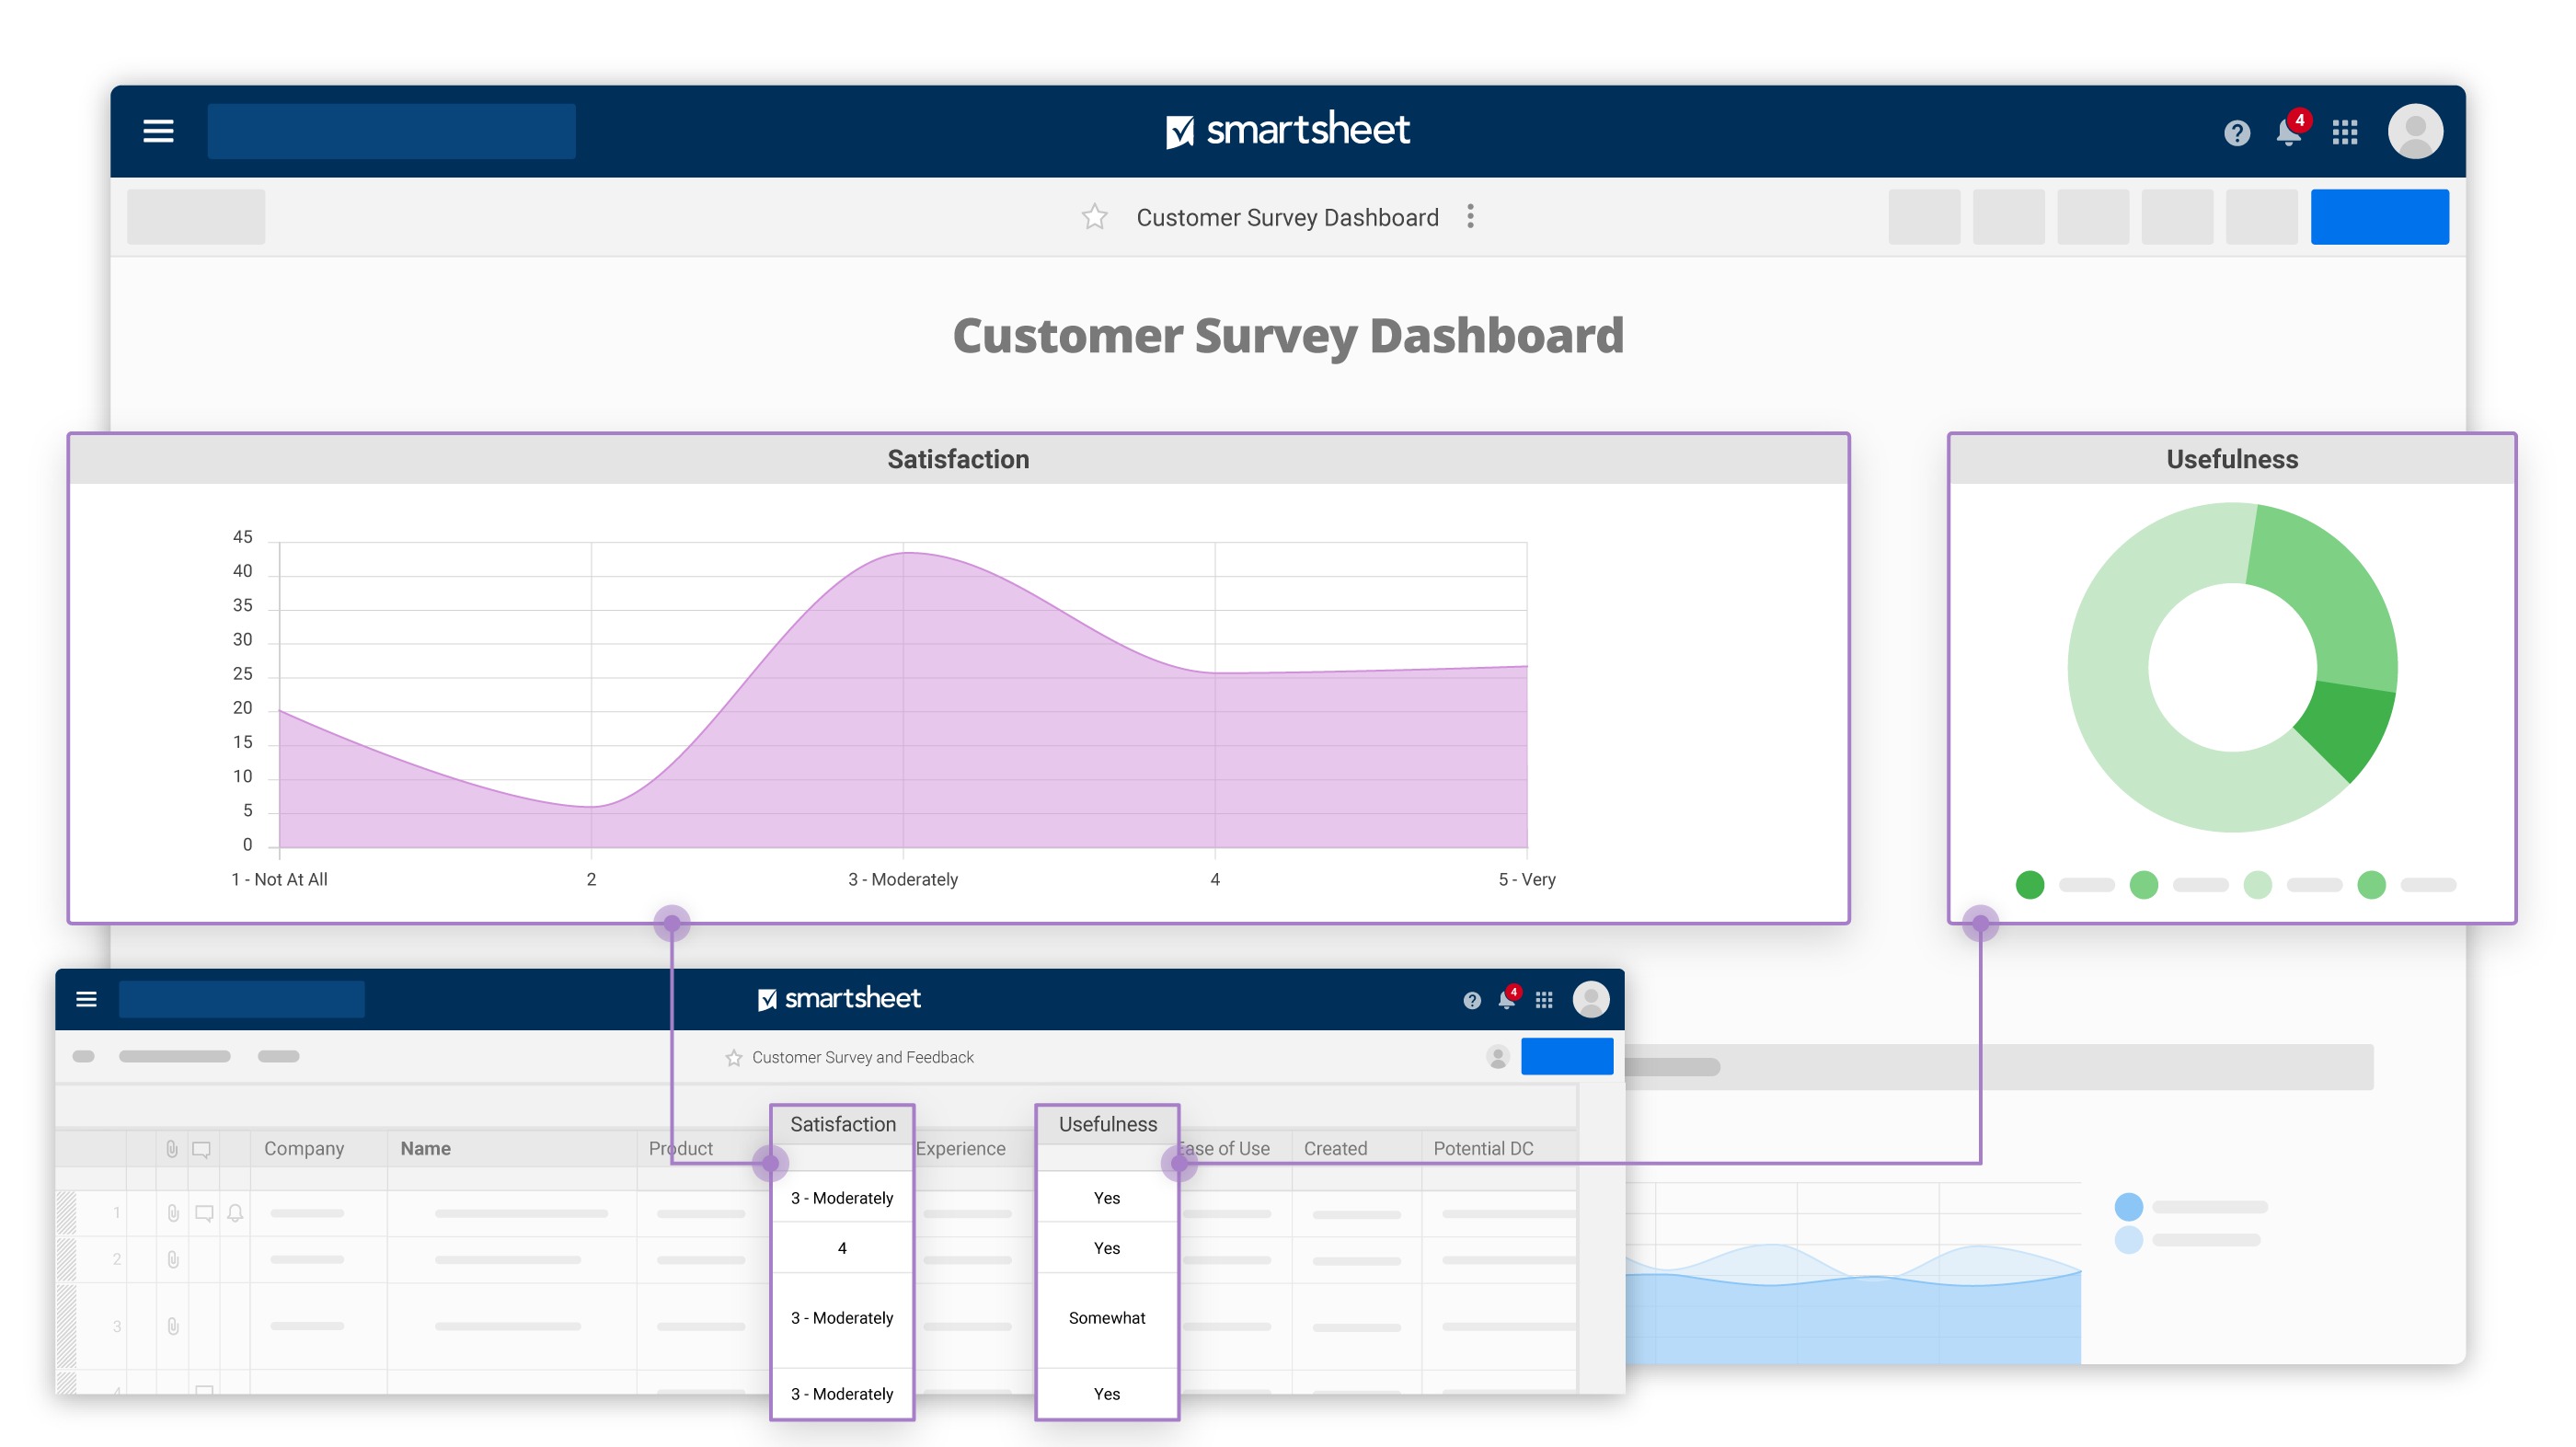This screenshot has width=2576, height=1447.
Task: Favorite the Customer Survey Dashboard with star
Action: click(x=1094, y=217)
